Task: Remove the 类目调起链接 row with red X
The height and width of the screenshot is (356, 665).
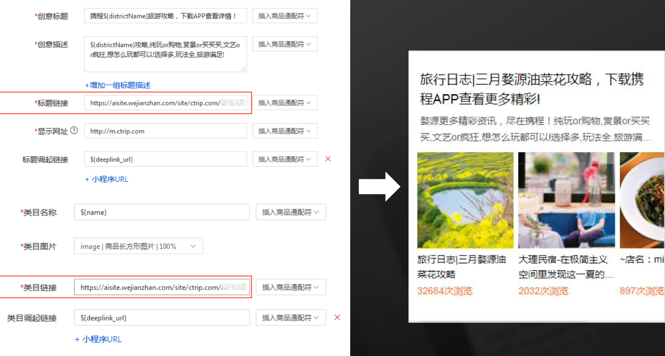Action: [x=337, y=317]
